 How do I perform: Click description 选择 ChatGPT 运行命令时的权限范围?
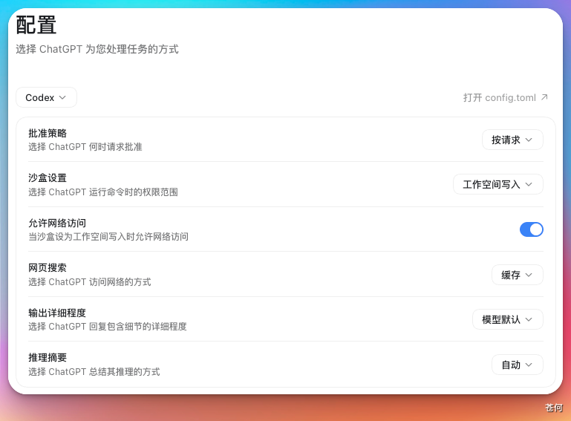coord(103,192)
